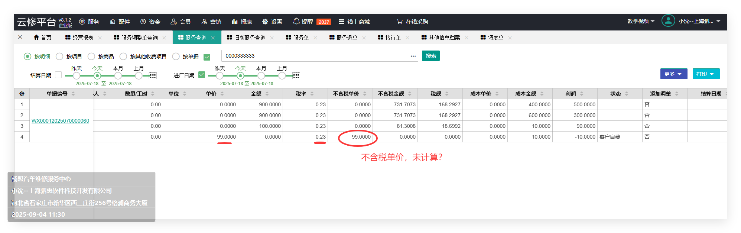Image resolution: width=741 pixels, height=233 pixels.
Task: Click the ellipsis icon beside search box
Action: (x=413, y=56)
